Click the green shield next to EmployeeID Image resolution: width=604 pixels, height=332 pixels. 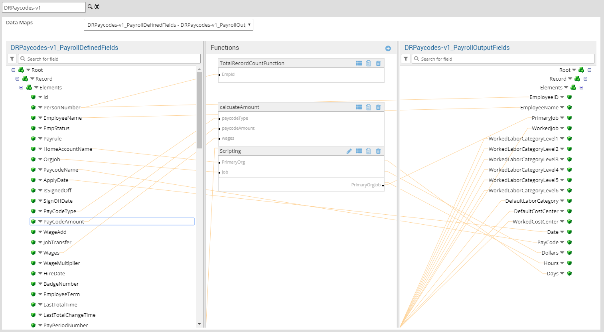coord(569,97)
